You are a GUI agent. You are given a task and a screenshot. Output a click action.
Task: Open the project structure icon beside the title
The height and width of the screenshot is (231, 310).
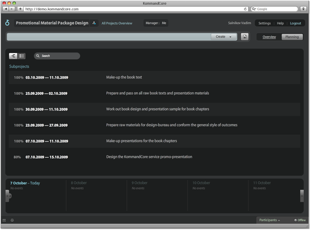coord(94,23)
